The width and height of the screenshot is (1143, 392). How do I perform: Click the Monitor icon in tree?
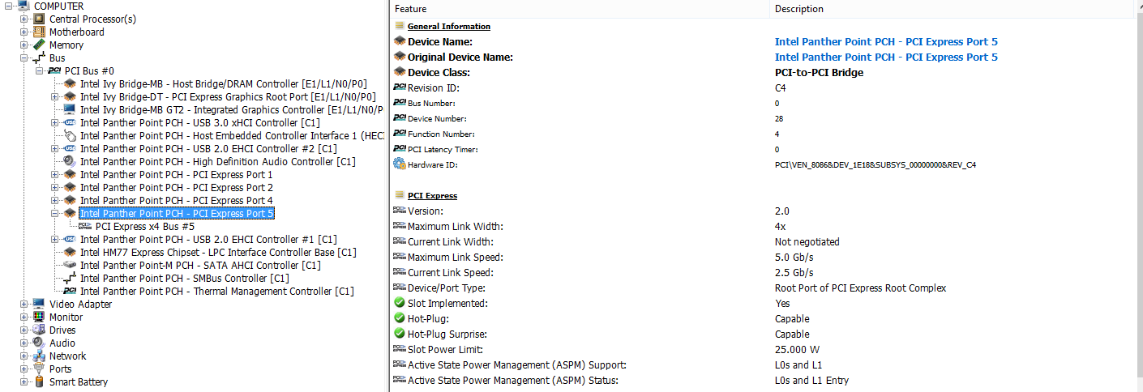39,317
